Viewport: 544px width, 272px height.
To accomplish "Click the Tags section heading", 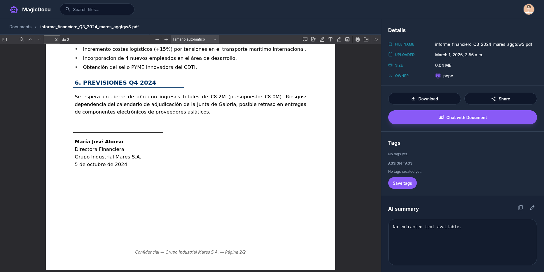I will tap(394, 143).
